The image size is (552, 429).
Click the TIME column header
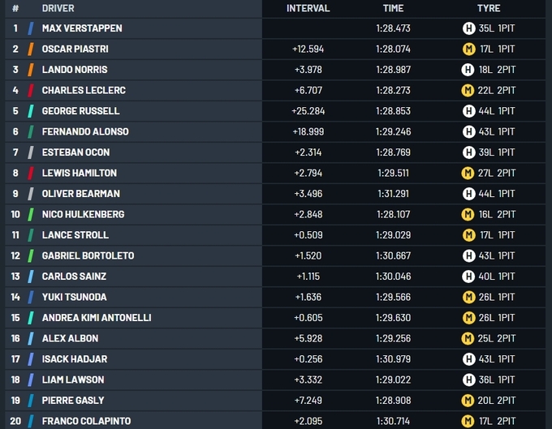click(393, 8)
